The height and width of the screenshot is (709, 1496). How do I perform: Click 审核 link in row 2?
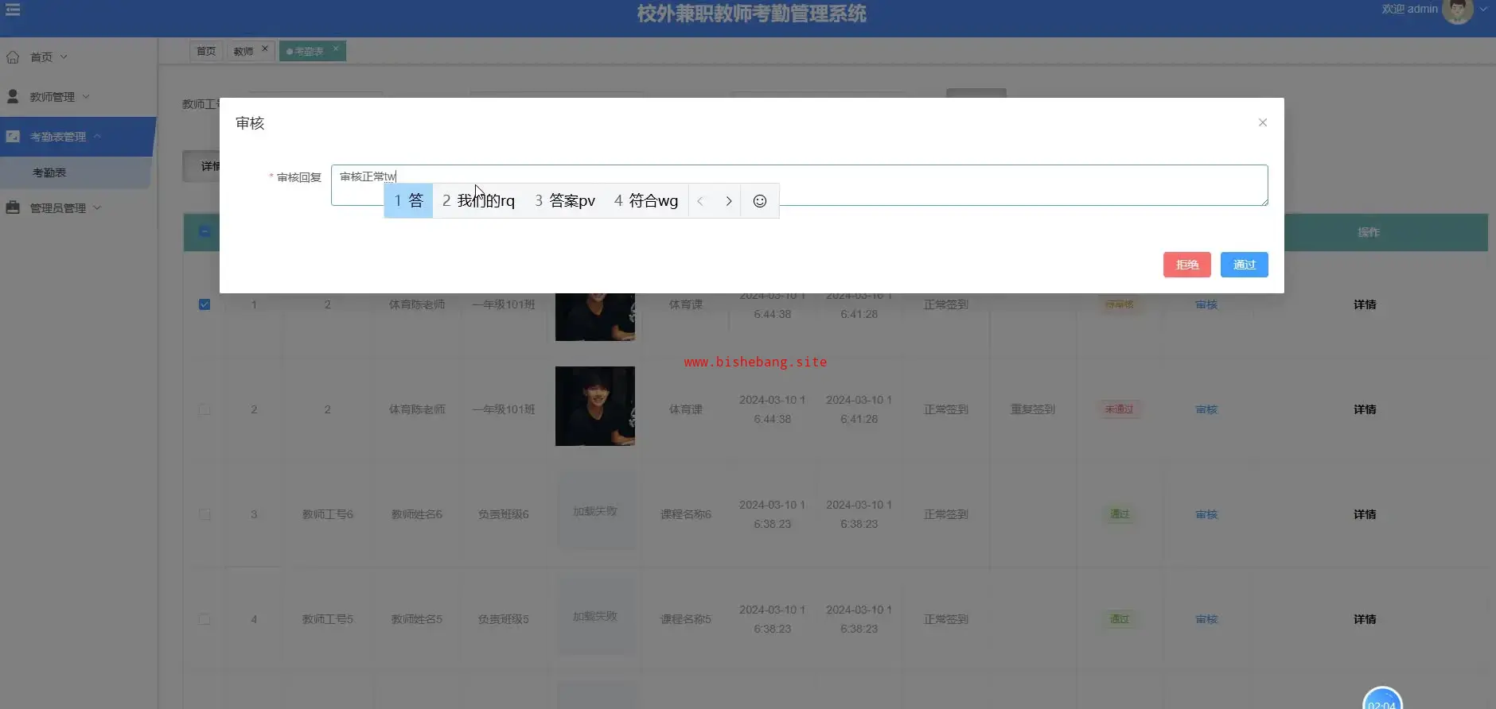pyautogui.click(x=1206, y=409)
